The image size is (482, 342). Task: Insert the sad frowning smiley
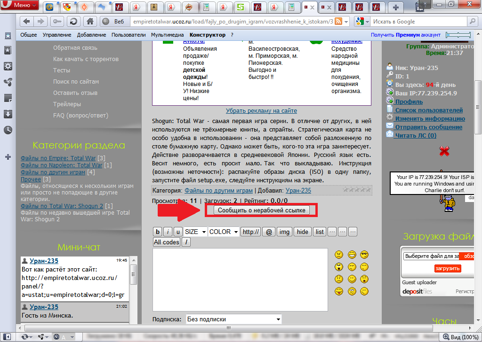click(339, 279)
